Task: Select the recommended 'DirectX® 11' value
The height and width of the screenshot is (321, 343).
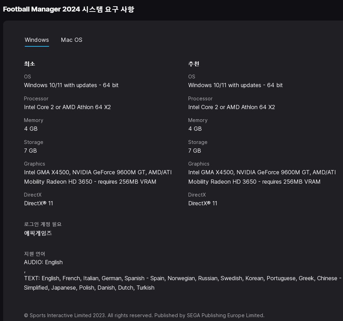Action: coord(203,203)
